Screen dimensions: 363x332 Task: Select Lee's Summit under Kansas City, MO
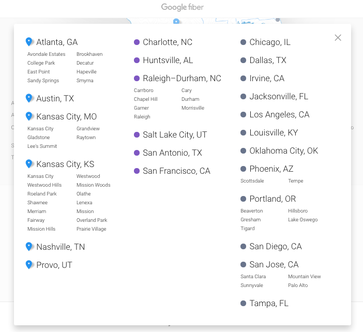[42, 146]
